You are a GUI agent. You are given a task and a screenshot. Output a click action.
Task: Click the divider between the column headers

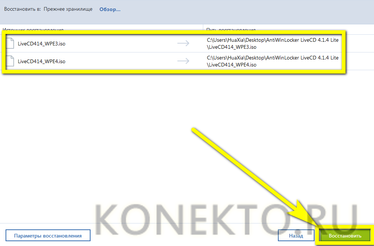point(203,30)
